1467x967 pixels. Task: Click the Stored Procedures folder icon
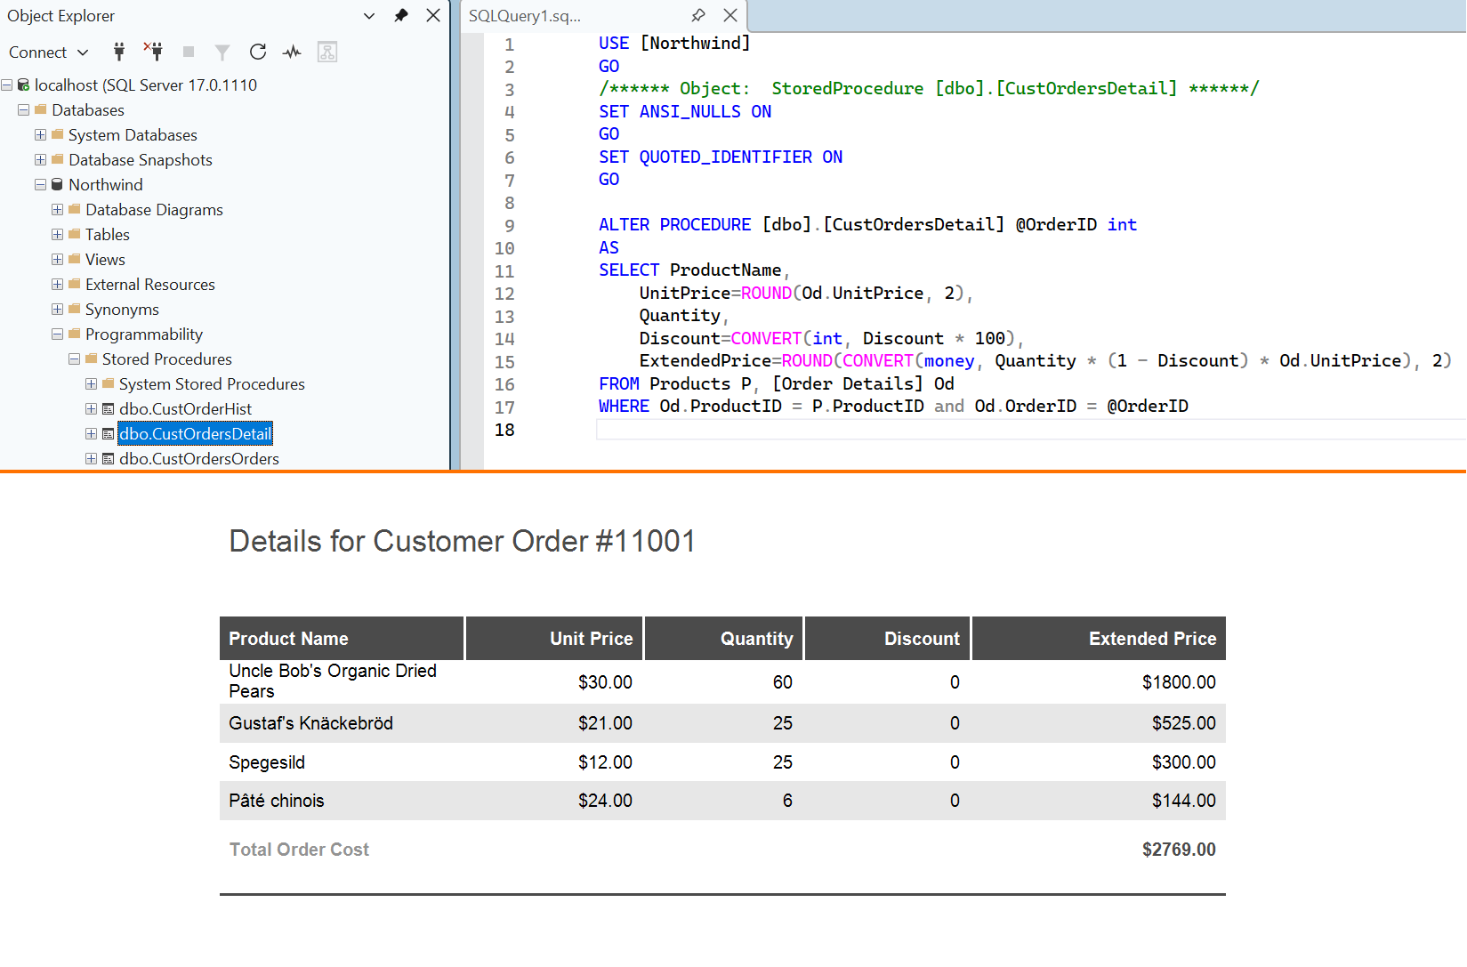tap(92, 359)
